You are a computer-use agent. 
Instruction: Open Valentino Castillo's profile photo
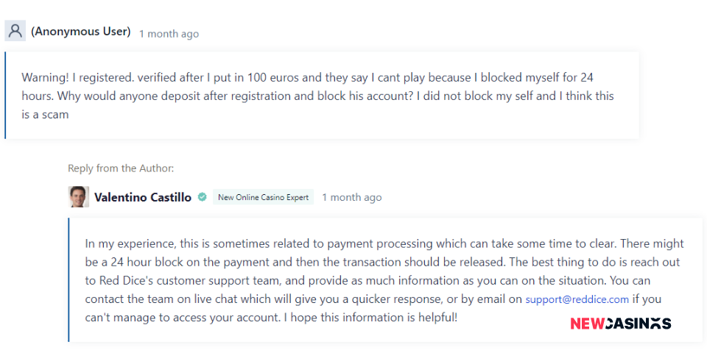[79, 196]
